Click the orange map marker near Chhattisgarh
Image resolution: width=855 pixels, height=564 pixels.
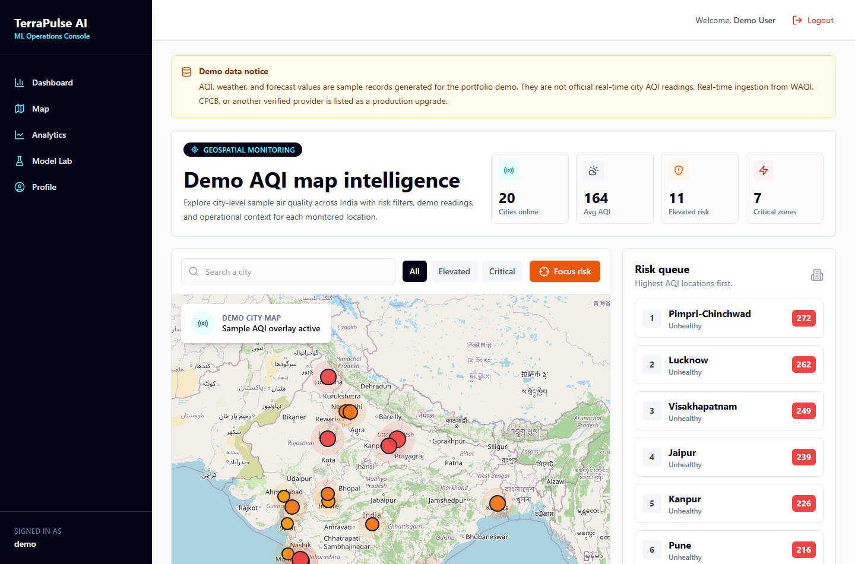click(x=372, y=524)
